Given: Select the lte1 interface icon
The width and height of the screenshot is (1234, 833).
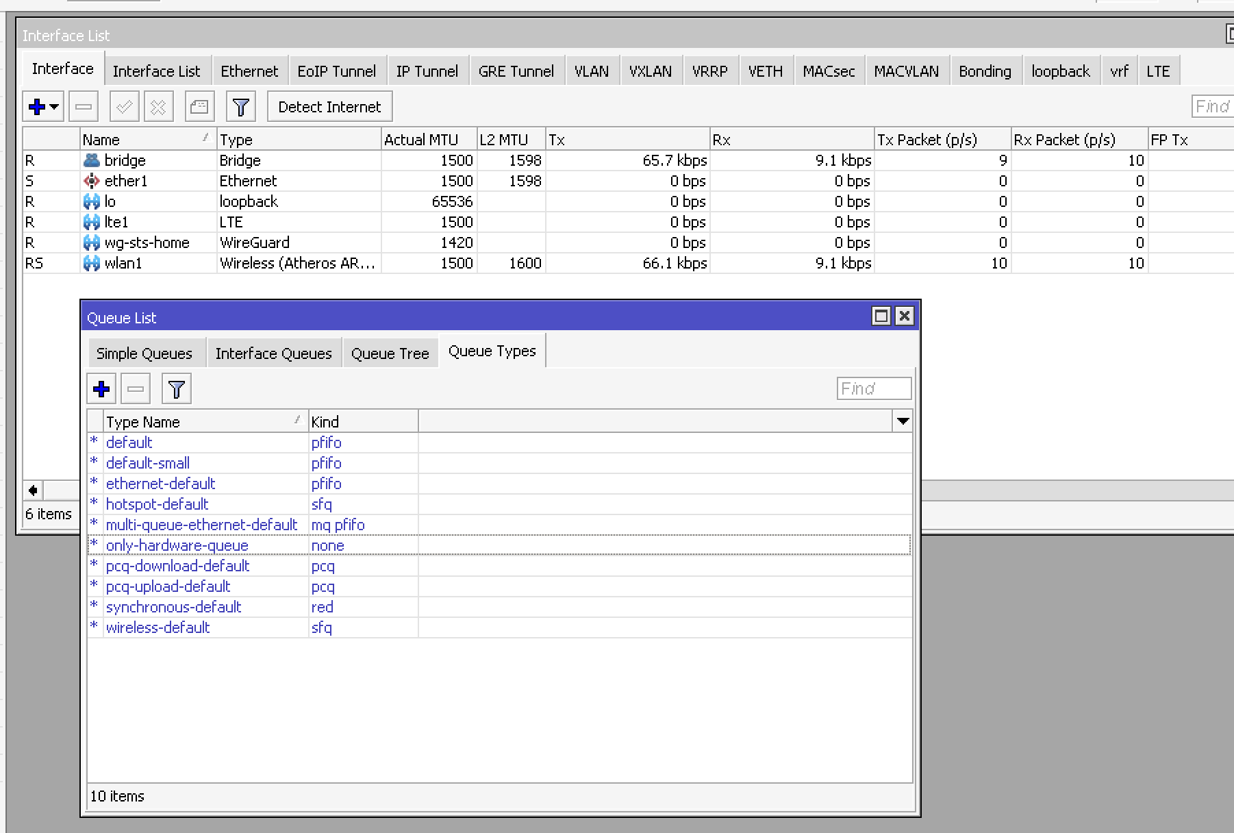Looking at the screenshot, I should pyautogui.click(x=91, y=222).
